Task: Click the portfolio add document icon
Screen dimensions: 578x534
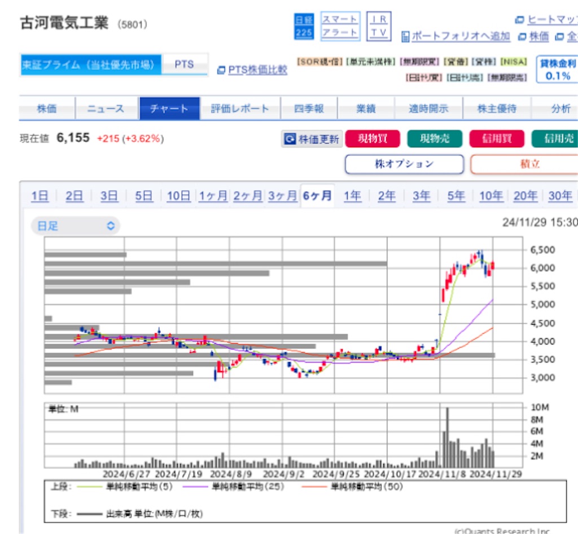Action: coord(405,37)
